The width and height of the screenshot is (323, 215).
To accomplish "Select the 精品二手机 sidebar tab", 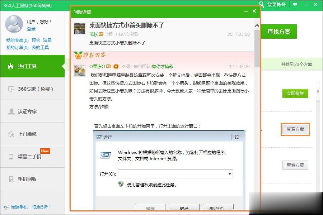I will point(33,157).
